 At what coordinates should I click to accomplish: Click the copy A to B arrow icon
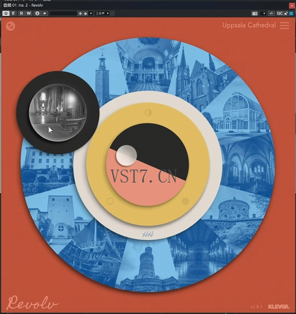coord(44,13)
